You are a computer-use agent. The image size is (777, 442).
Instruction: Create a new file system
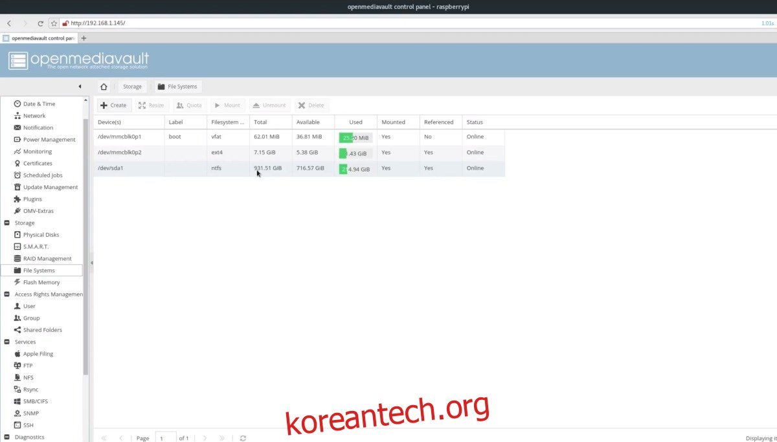click(x=114, y=105)
